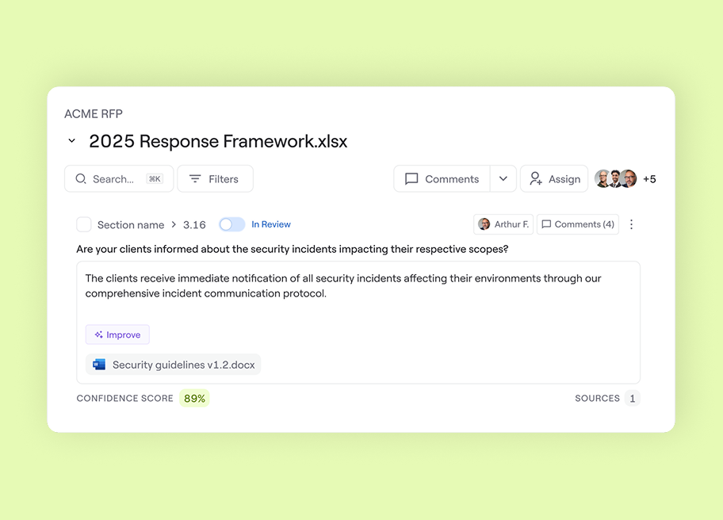This screenshot has height=520, width=723.
Task: Click the chevron between Section name and 3.16
Action: tap(173, 224)
